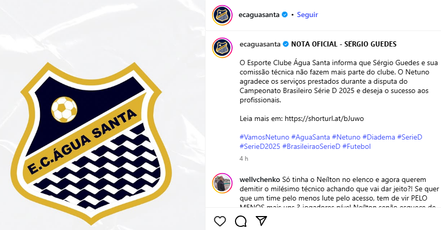Image resolution: width=441 pixels, height=230 pixels.
Task: Share the post with the paper plane icon
Action: pyautogui.click(x=261, y=221)
